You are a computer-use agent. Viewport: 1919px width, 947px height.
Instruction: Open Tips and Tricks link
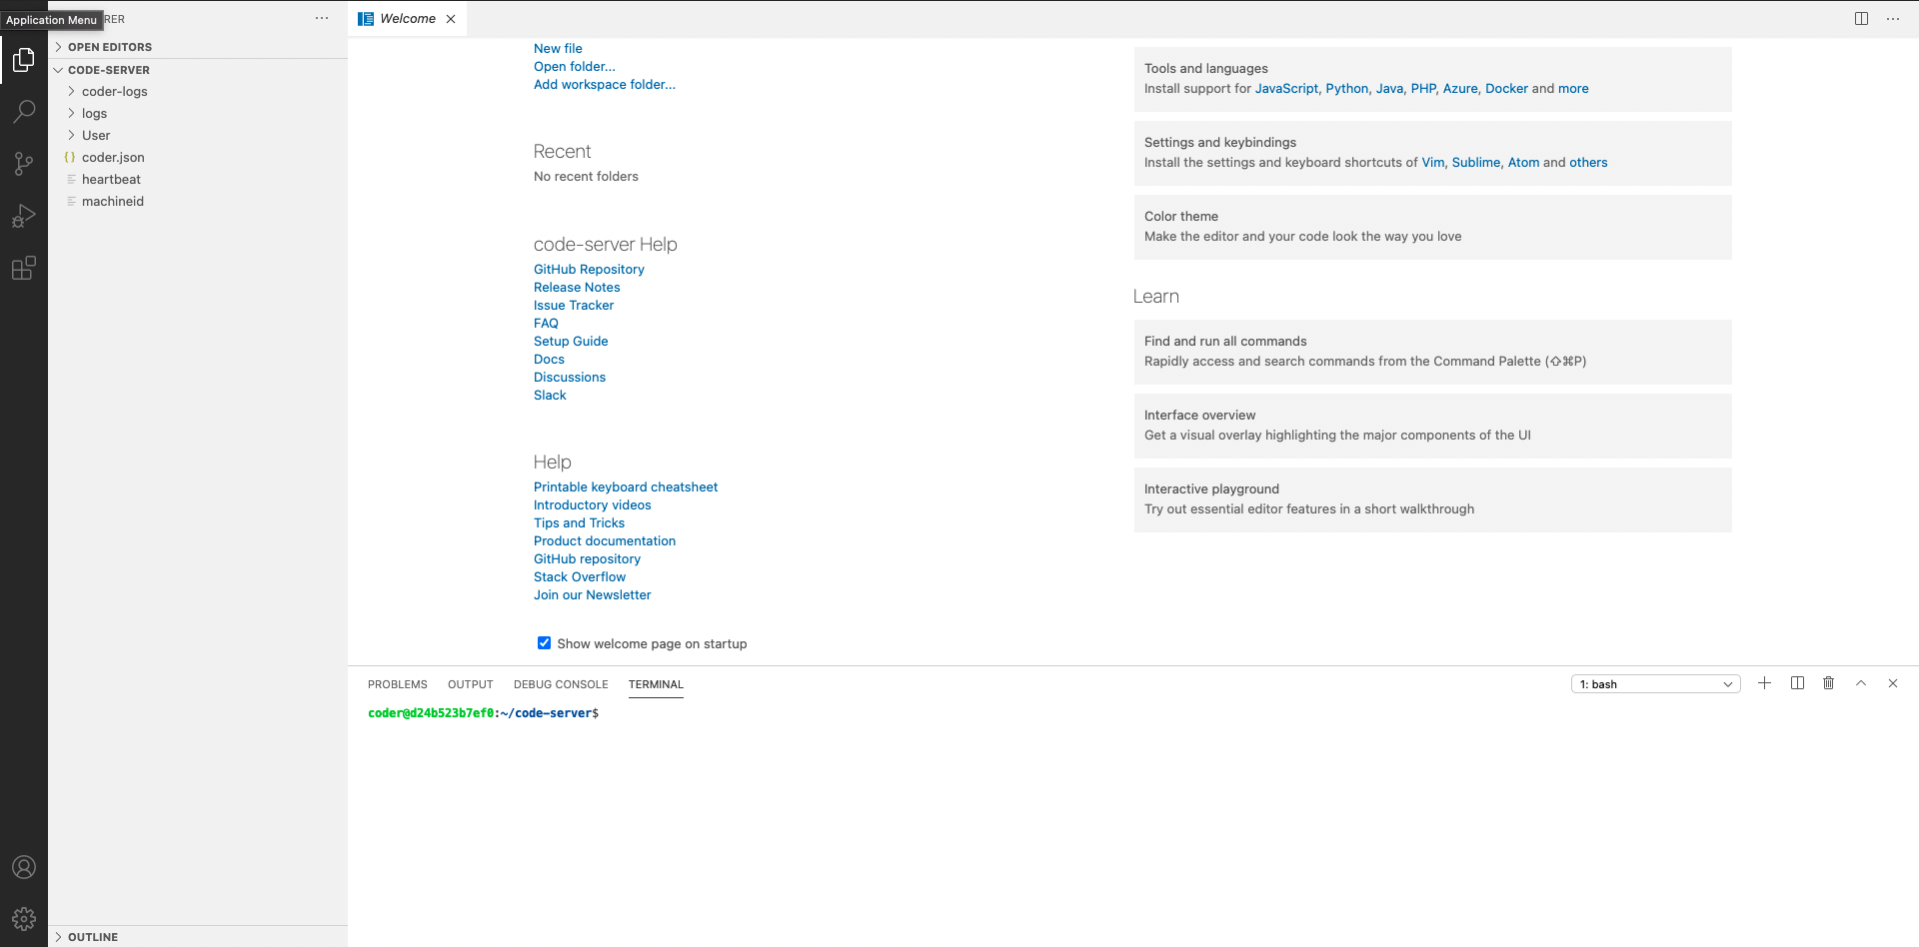click(579, 522)
